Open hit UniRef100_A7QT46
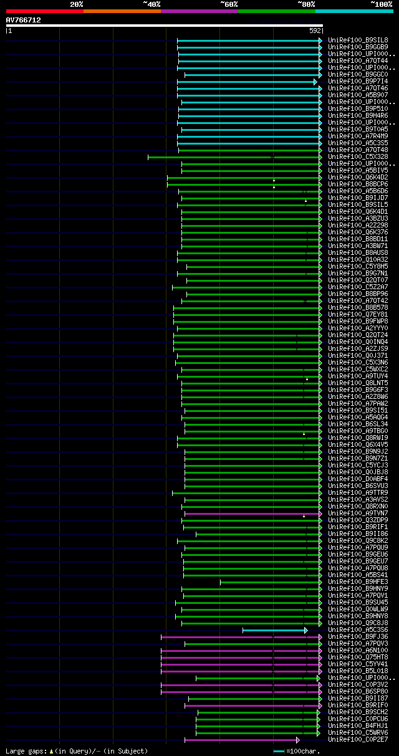The image size is (399, 756). click(x=358, y=89)
